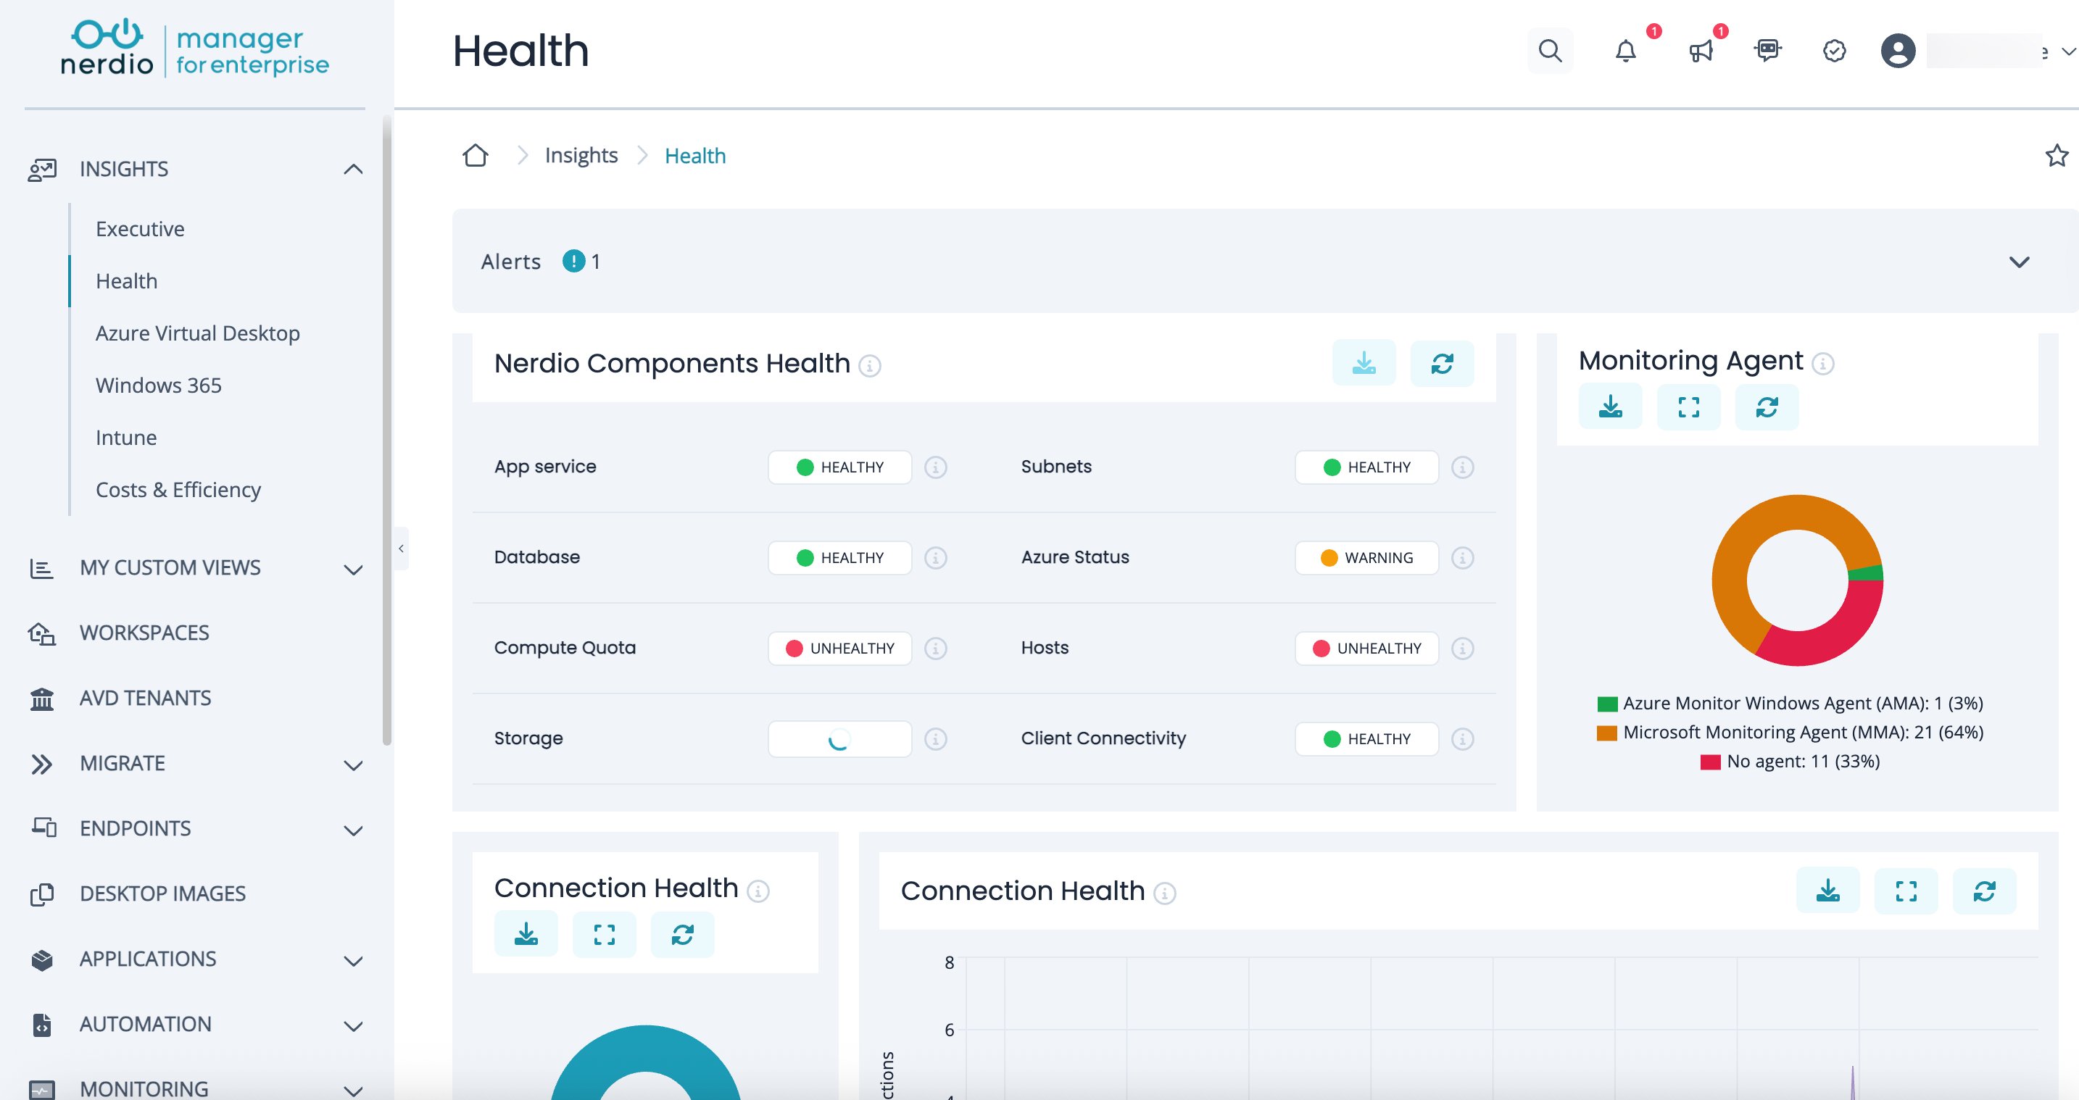The width and height of the screenshot is (2079, 1100).
Task: Open the megaphone announcements icon
Action: point(1701,51)
